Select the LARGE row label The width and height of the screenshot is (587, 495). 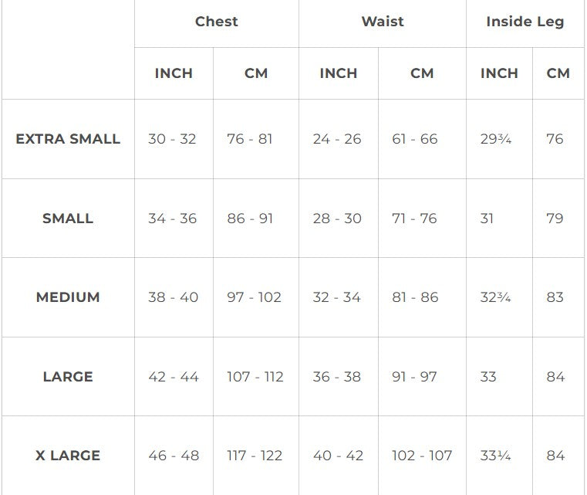click(68, 377)
